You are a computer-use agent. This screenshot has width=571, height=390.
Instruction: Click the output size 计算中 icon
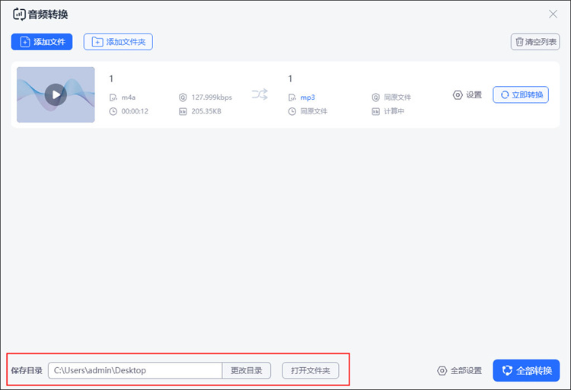(375, 111)
